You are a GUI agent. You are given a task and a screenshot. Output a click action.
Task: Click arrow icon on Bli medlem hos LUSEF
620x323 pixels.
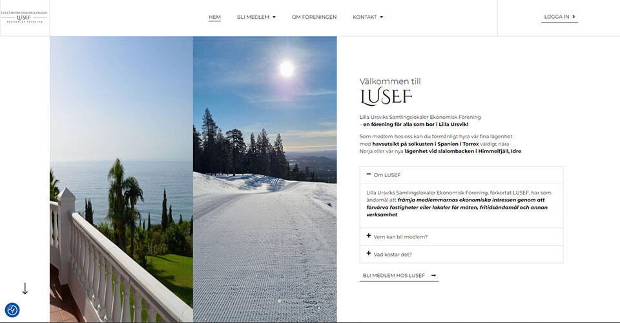tap(433, 275)
